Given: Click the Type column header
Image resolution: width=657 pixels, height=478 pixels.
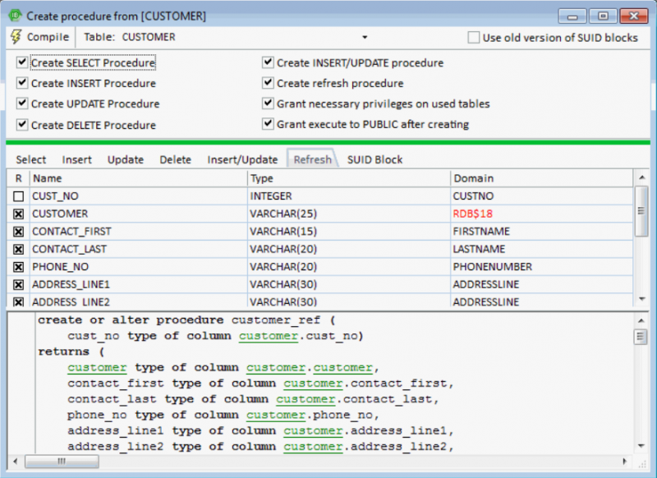Looking at the screenshot, I should 348,178.
